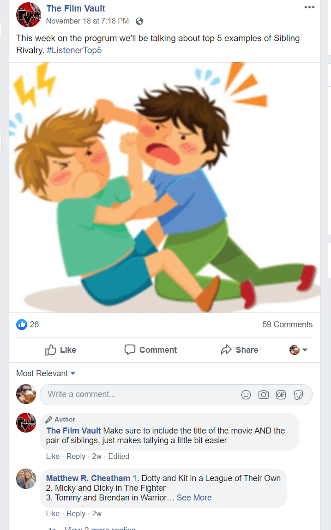Open the post options three-dot menu

(309, 7)
